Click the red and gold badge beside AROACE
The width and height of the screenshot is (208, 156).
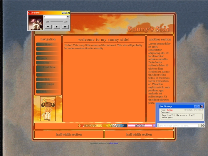(90, 126)
